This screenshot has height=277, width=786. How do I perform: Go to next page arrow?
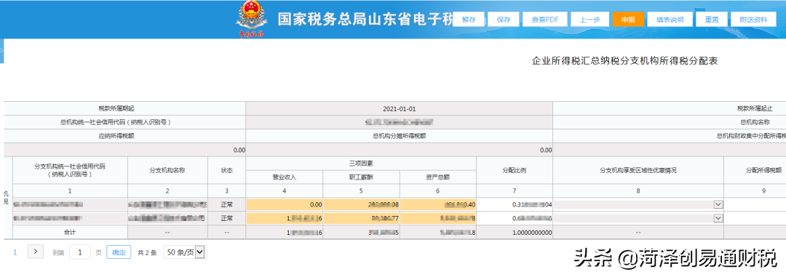35,252
